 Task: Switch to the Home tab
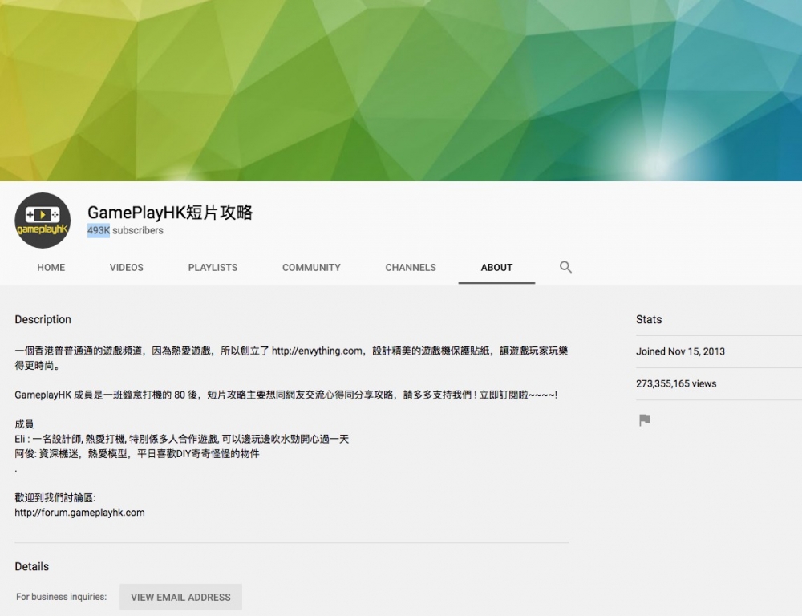pyautogui.click(x=51, y=267)
